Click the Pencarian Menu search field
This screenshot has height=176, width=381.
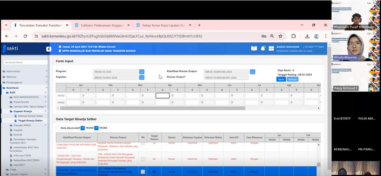(25, 62)
